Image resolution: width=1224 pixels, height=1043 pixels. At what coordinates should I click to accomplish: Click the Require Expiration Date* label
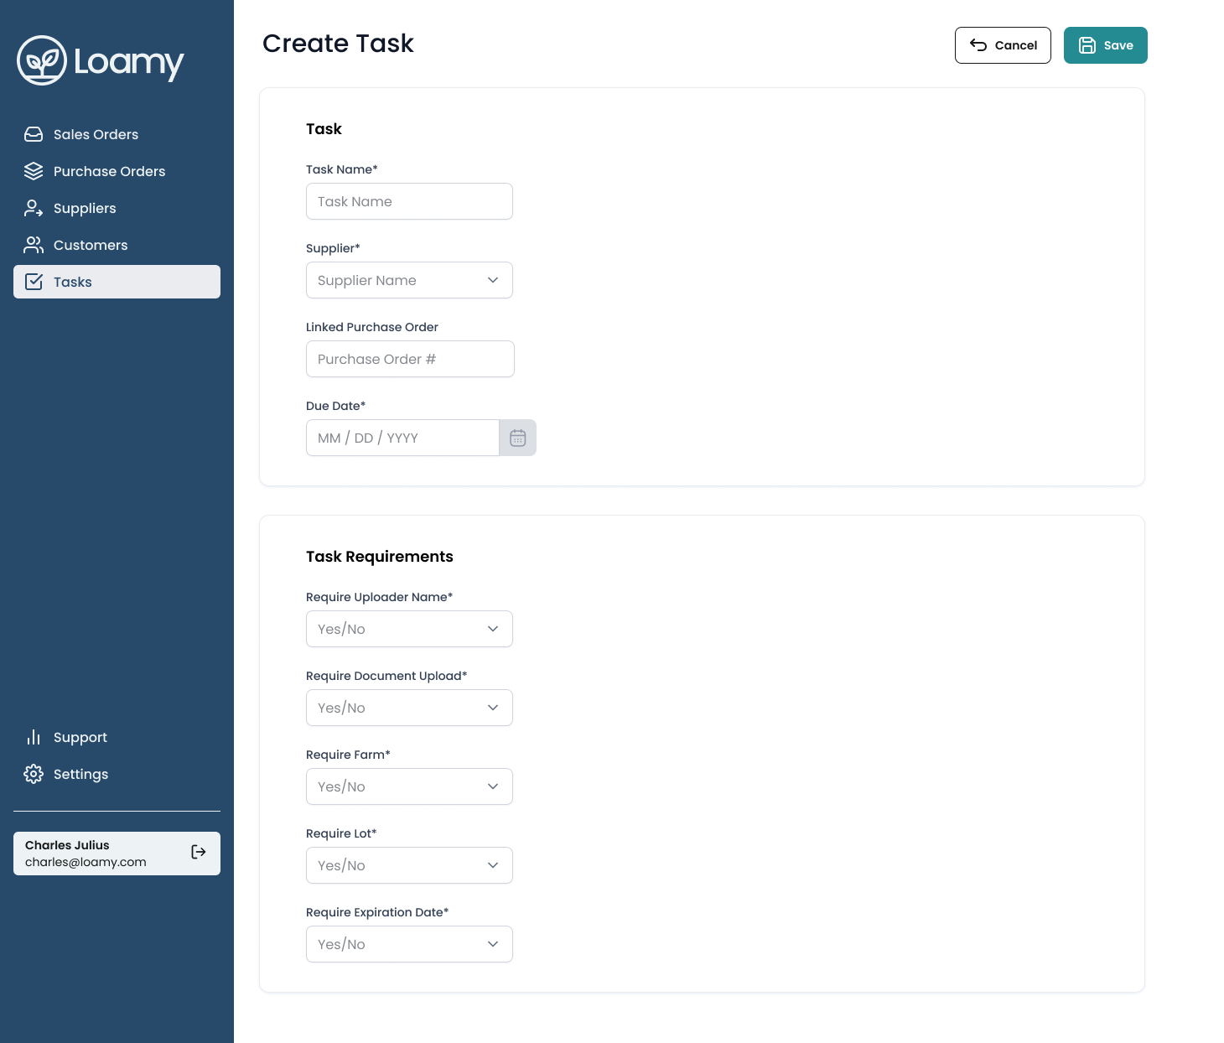click(x=377, y=912)
